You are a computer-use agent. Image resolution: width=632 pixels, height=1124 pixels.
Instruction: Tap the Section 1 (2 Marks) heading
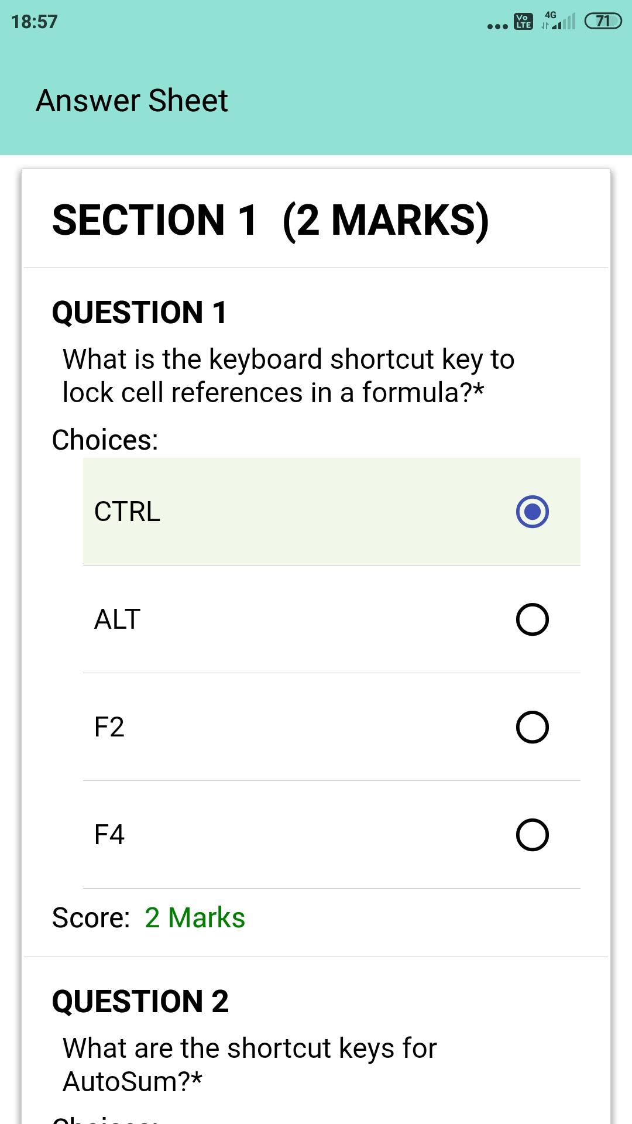click(270, 221)
